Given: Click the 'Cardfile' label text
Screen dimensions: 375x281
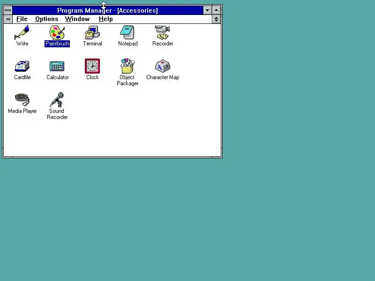Looking at the screenshot, I should 22,77.
